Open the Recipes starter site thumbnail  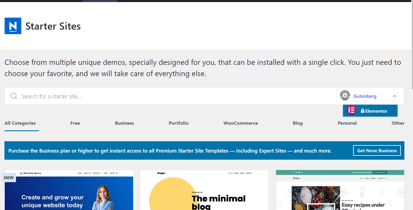click(340, 190)
